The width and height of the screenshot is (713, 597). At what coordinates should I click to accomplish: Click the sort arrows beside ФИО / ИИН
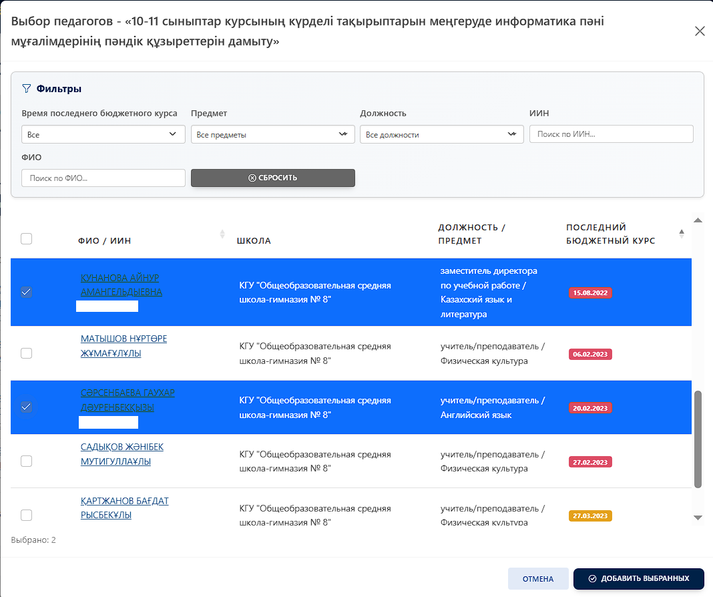(x=222, y=234)
